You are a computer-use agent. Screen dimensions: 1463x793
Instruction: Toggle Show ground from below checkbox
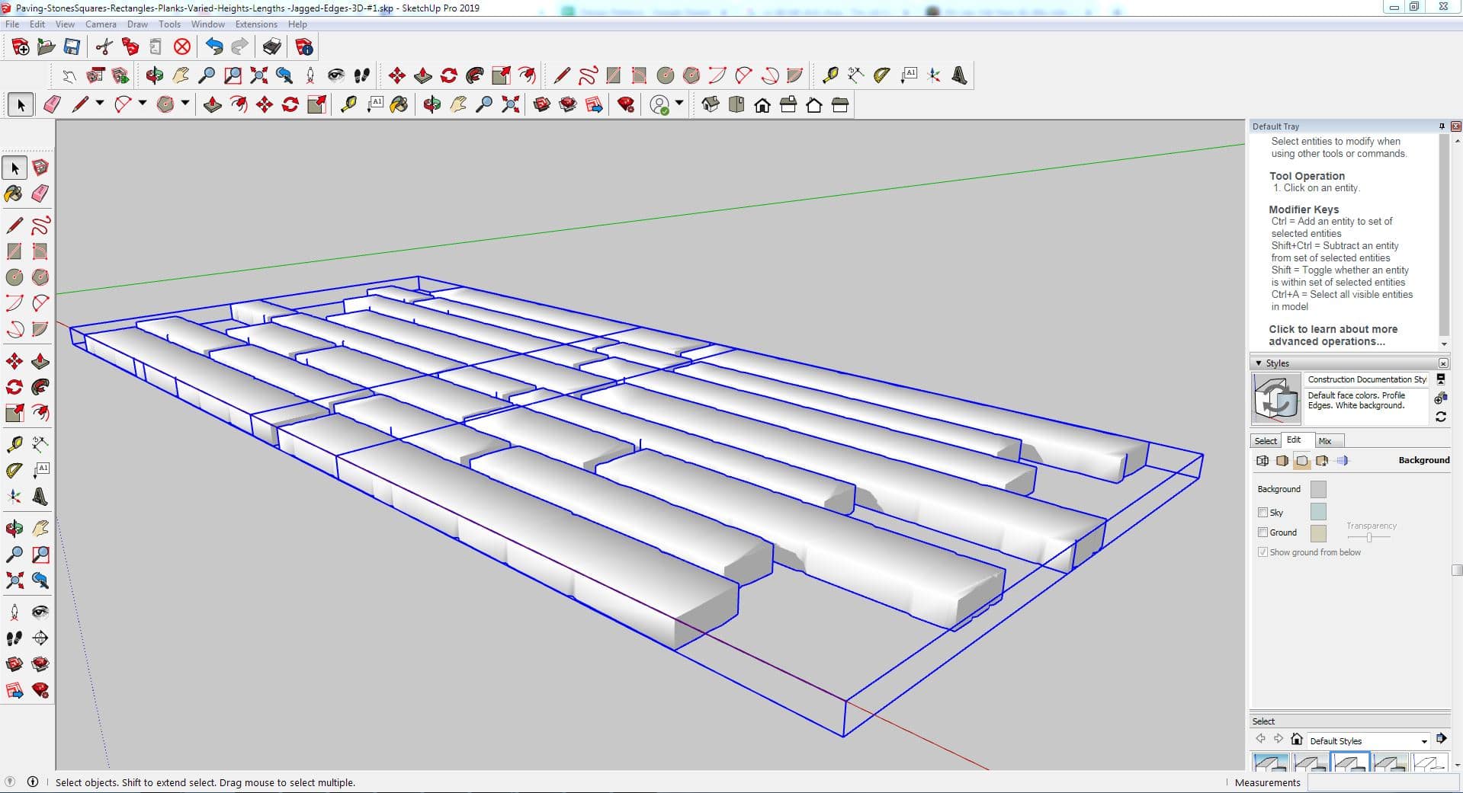click(x=1262, y=552)
